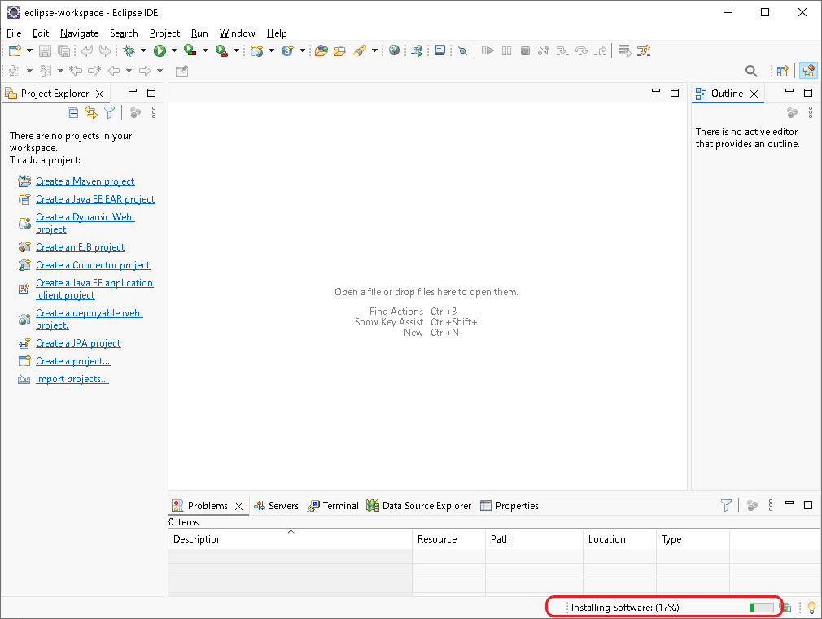
Task: Launch Debug with the green bug icon
Action: (129, 51)
